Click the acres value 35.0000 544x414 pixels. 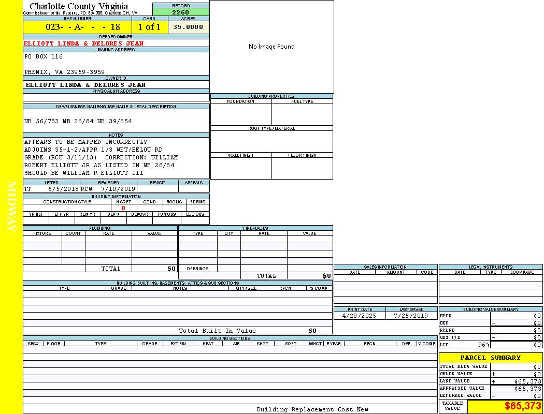pyautogui.click(x=188, y=27)
